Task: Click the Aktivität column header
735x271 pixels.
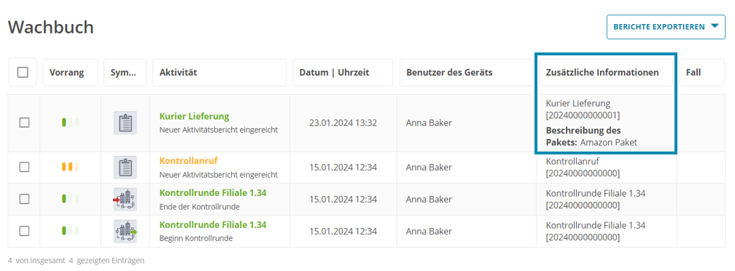Action: pyautogui.click(x=219, y=73)
